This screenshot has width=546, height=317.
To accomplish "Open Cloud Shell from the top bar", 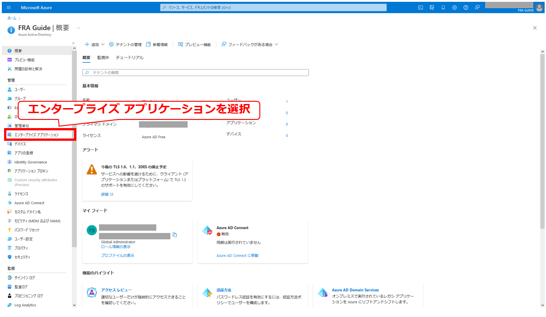I will [421, 8].
